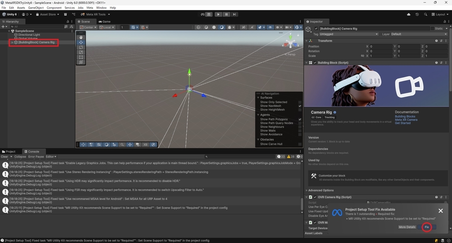Click the Fix button

click(427, 227)
